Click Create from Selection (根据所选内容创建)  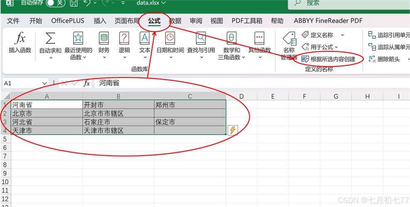pos(328,59)
